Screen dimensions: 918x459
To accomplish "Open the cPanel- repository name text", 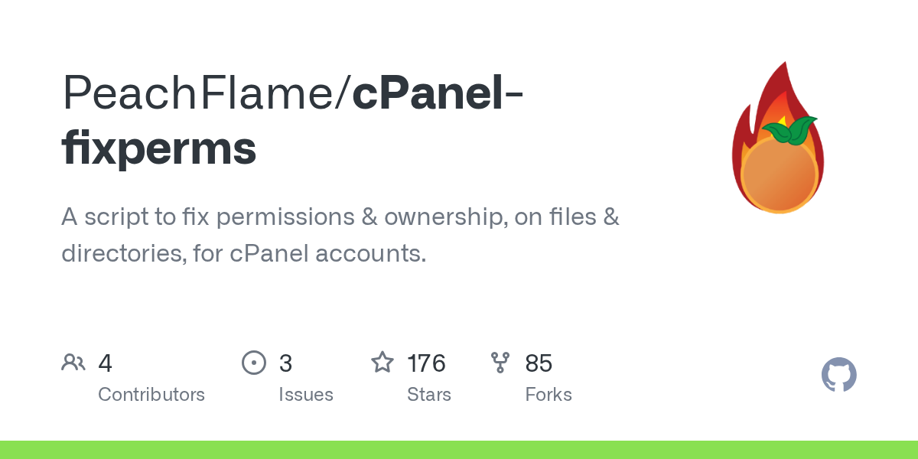I will click(x=438, y=93).
